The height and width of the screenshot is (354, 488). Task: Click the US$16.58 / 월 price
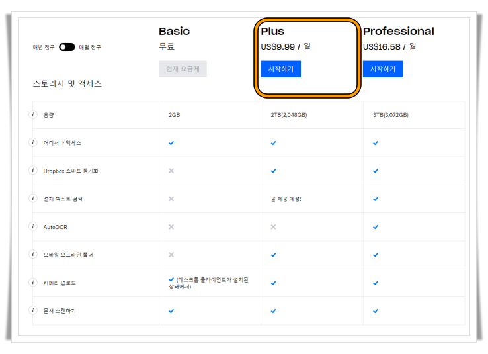click(389, 47)
